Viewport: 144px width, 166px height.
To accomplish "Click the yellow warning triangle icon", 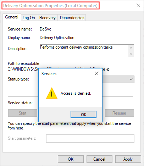I will (x=52, y=93).
